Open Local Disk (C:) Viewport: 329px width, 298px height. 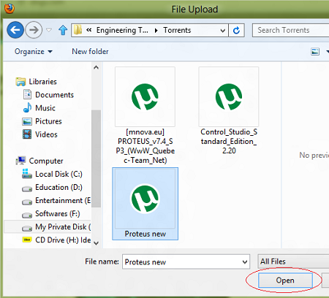58,174
